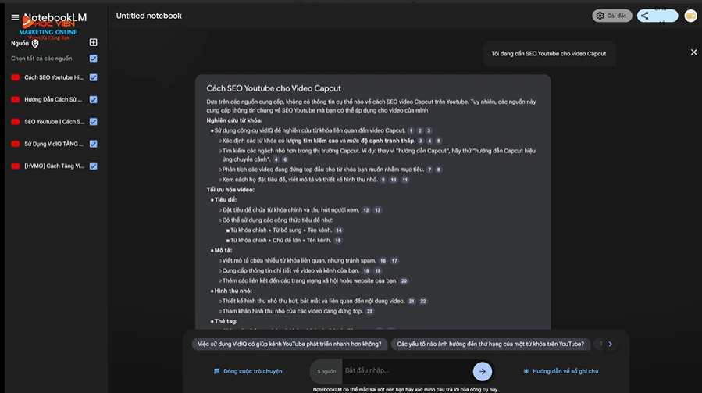This screenshot has height=393, width=702.
Task: Open citation 18 after thông tin chi tiết về video
Action: click(x=366, y=270)
